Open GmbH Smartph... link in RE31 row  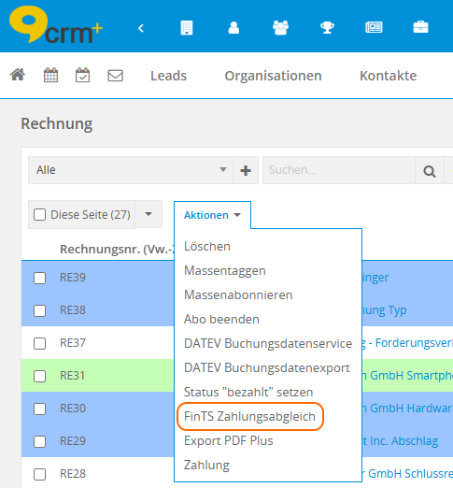point(407,376)
